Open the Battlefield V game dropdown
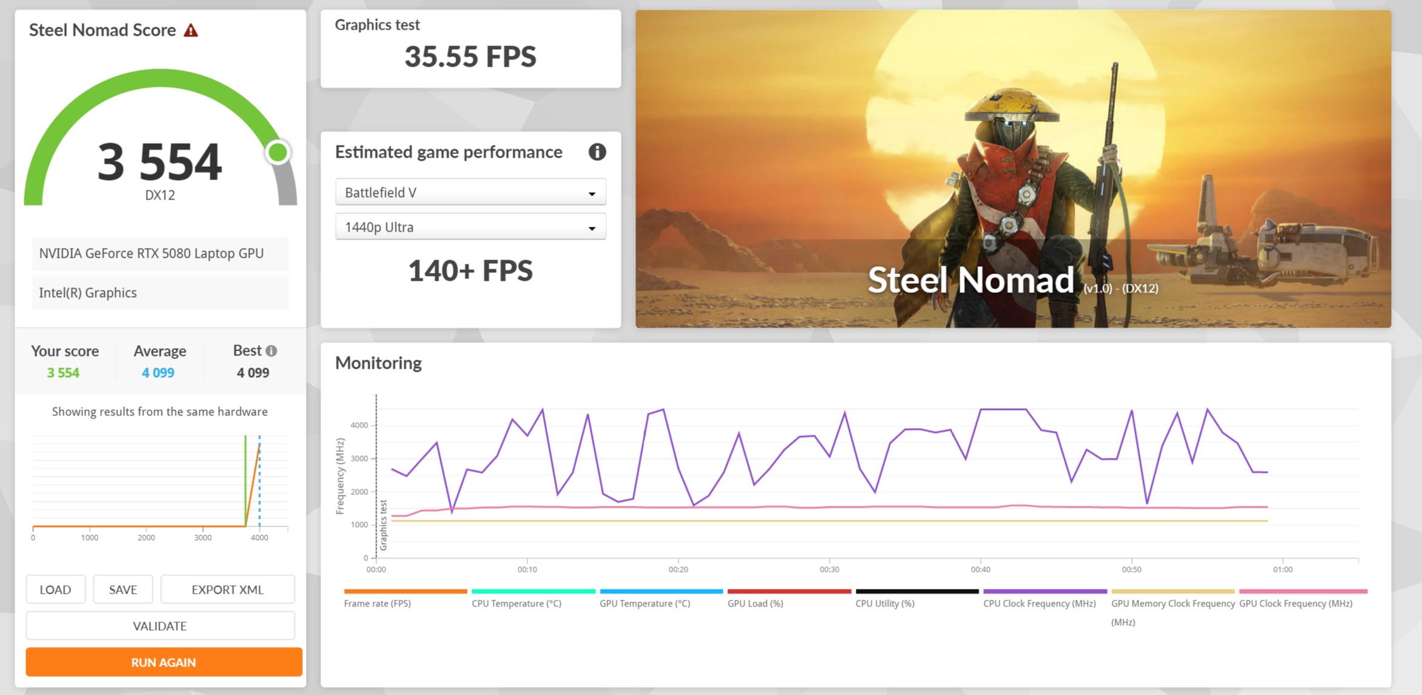Viewport: 1422px width, 695px height. point(470,192)
